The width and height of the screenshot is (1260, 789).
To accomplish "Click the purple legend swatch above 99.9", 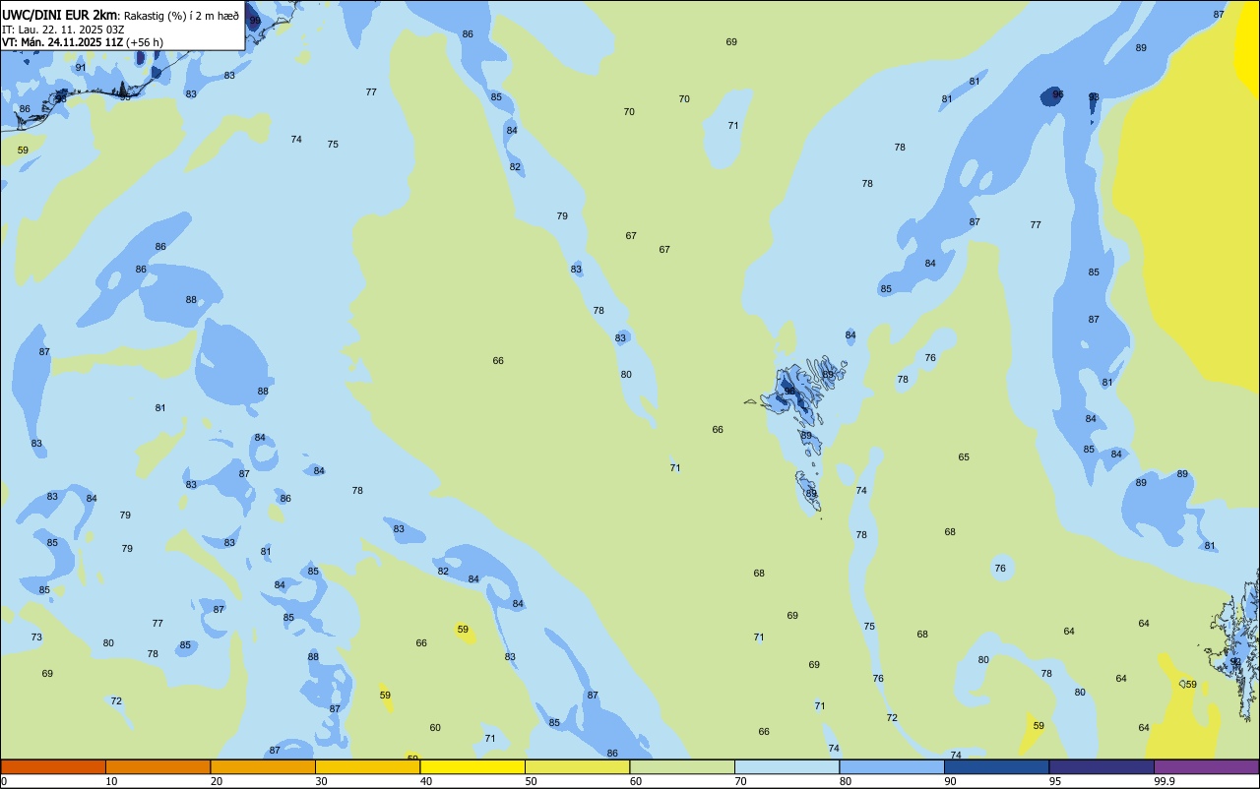I will [x=1206, y=766].
